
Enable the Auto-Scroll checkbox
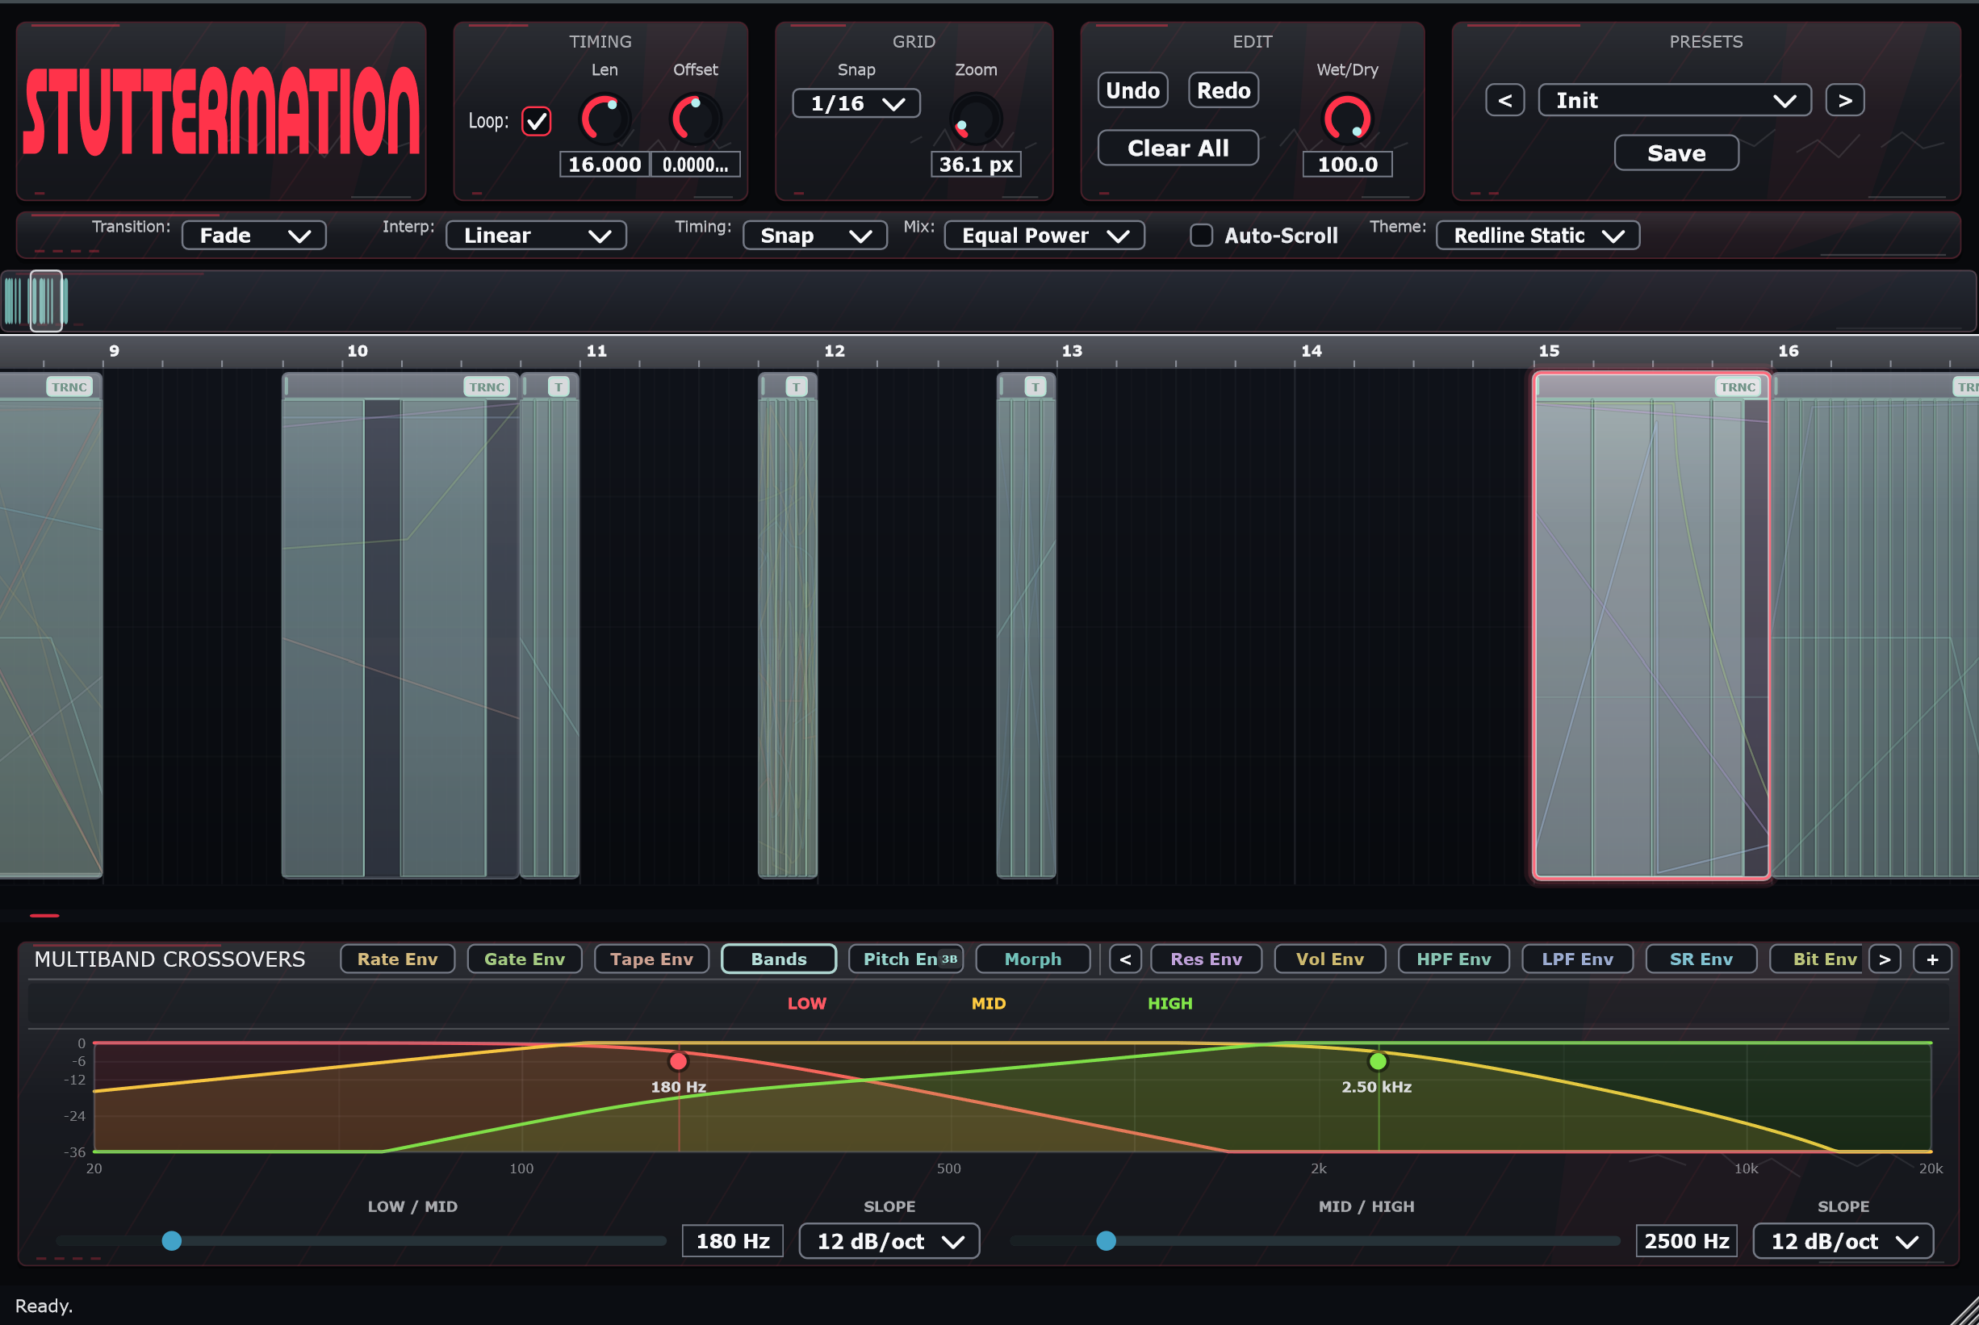[1201, 235]
